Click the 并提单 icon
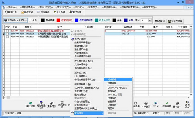195x118 pixels. pyautogui.click(x=135, y=103)
